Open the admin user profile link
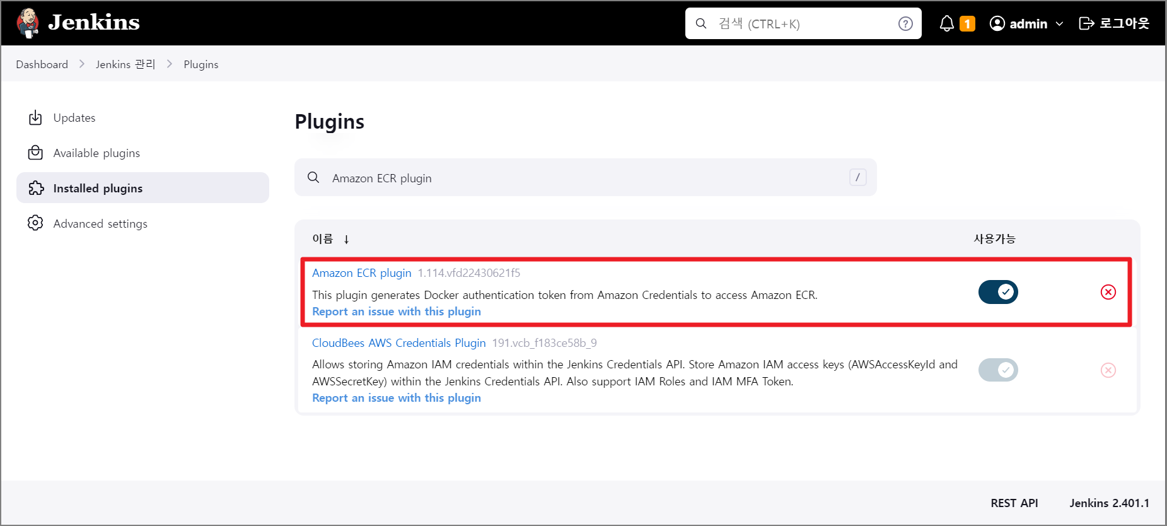The image size is (1167, 526). 1028,23
